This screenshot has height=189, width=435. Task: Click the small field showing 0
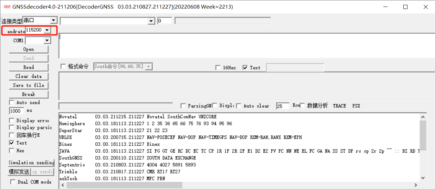[165, 21]
